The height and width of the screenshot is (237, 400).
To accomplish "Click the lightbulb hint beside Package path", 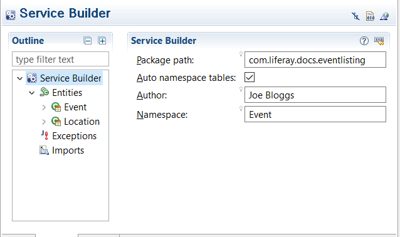I will click(241, 54).
